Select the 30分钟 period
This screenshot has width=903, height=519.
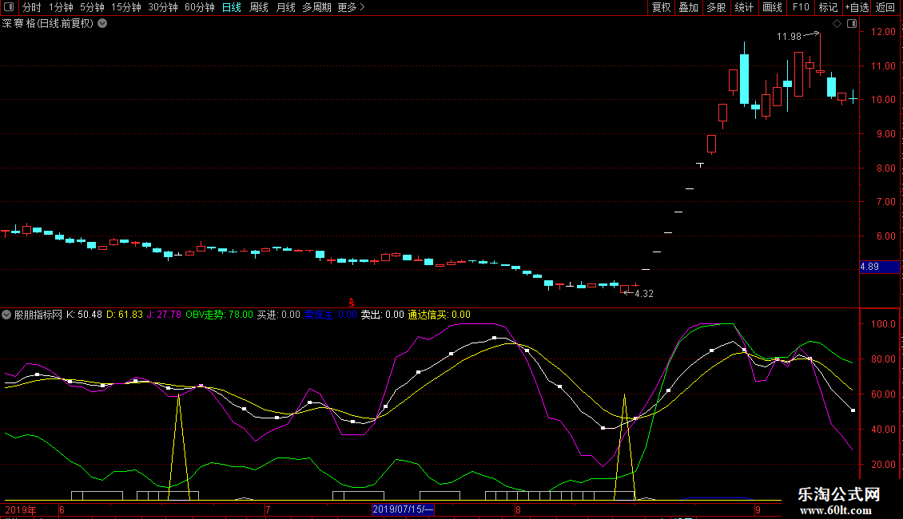click(x=163, y=7)
